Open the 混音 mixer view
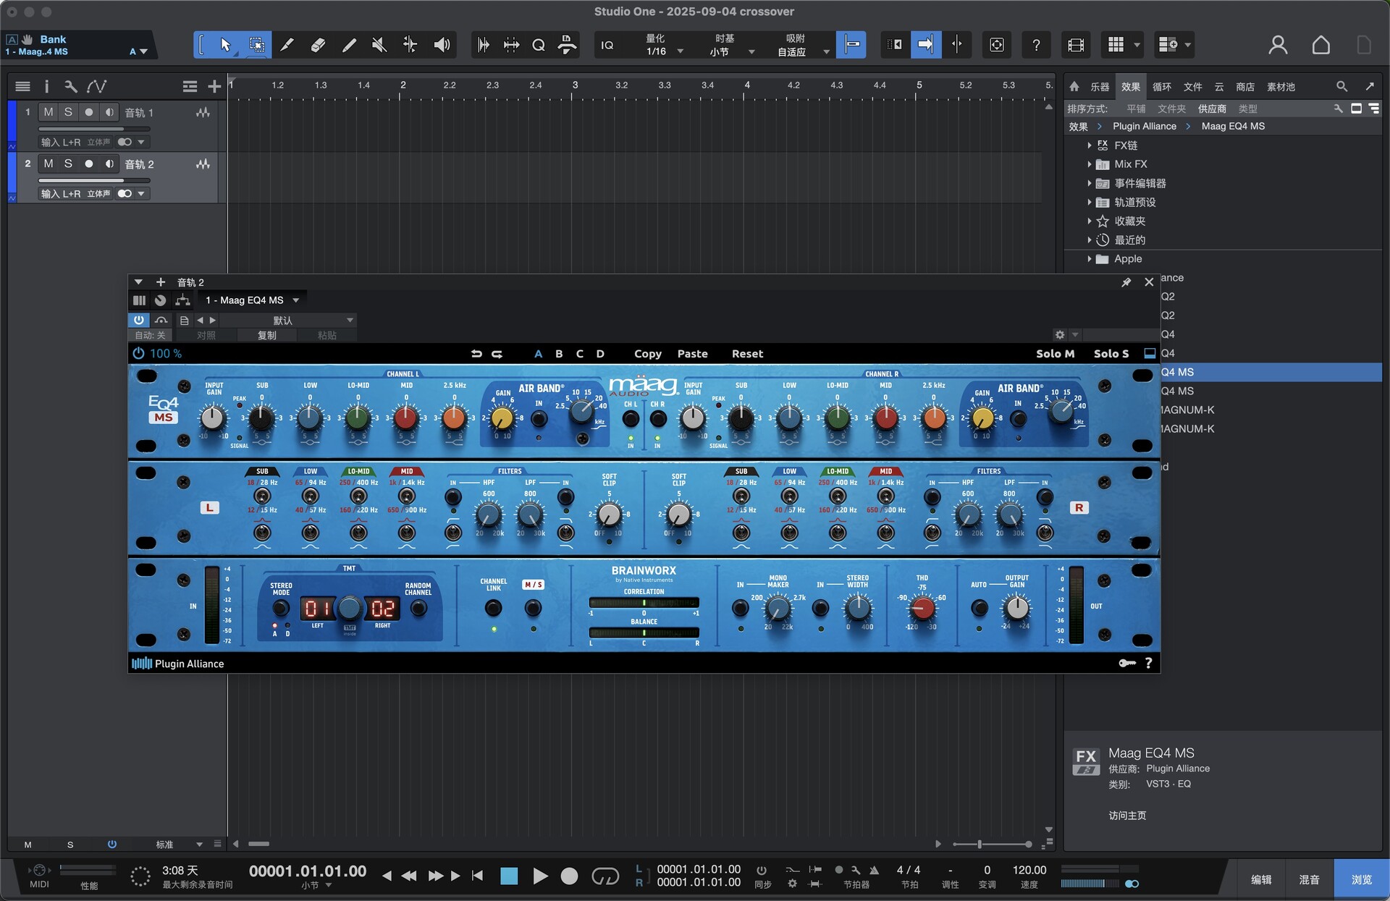Screen dimensions: 1390x901 pyautogui.click(x=1309, y=879)
